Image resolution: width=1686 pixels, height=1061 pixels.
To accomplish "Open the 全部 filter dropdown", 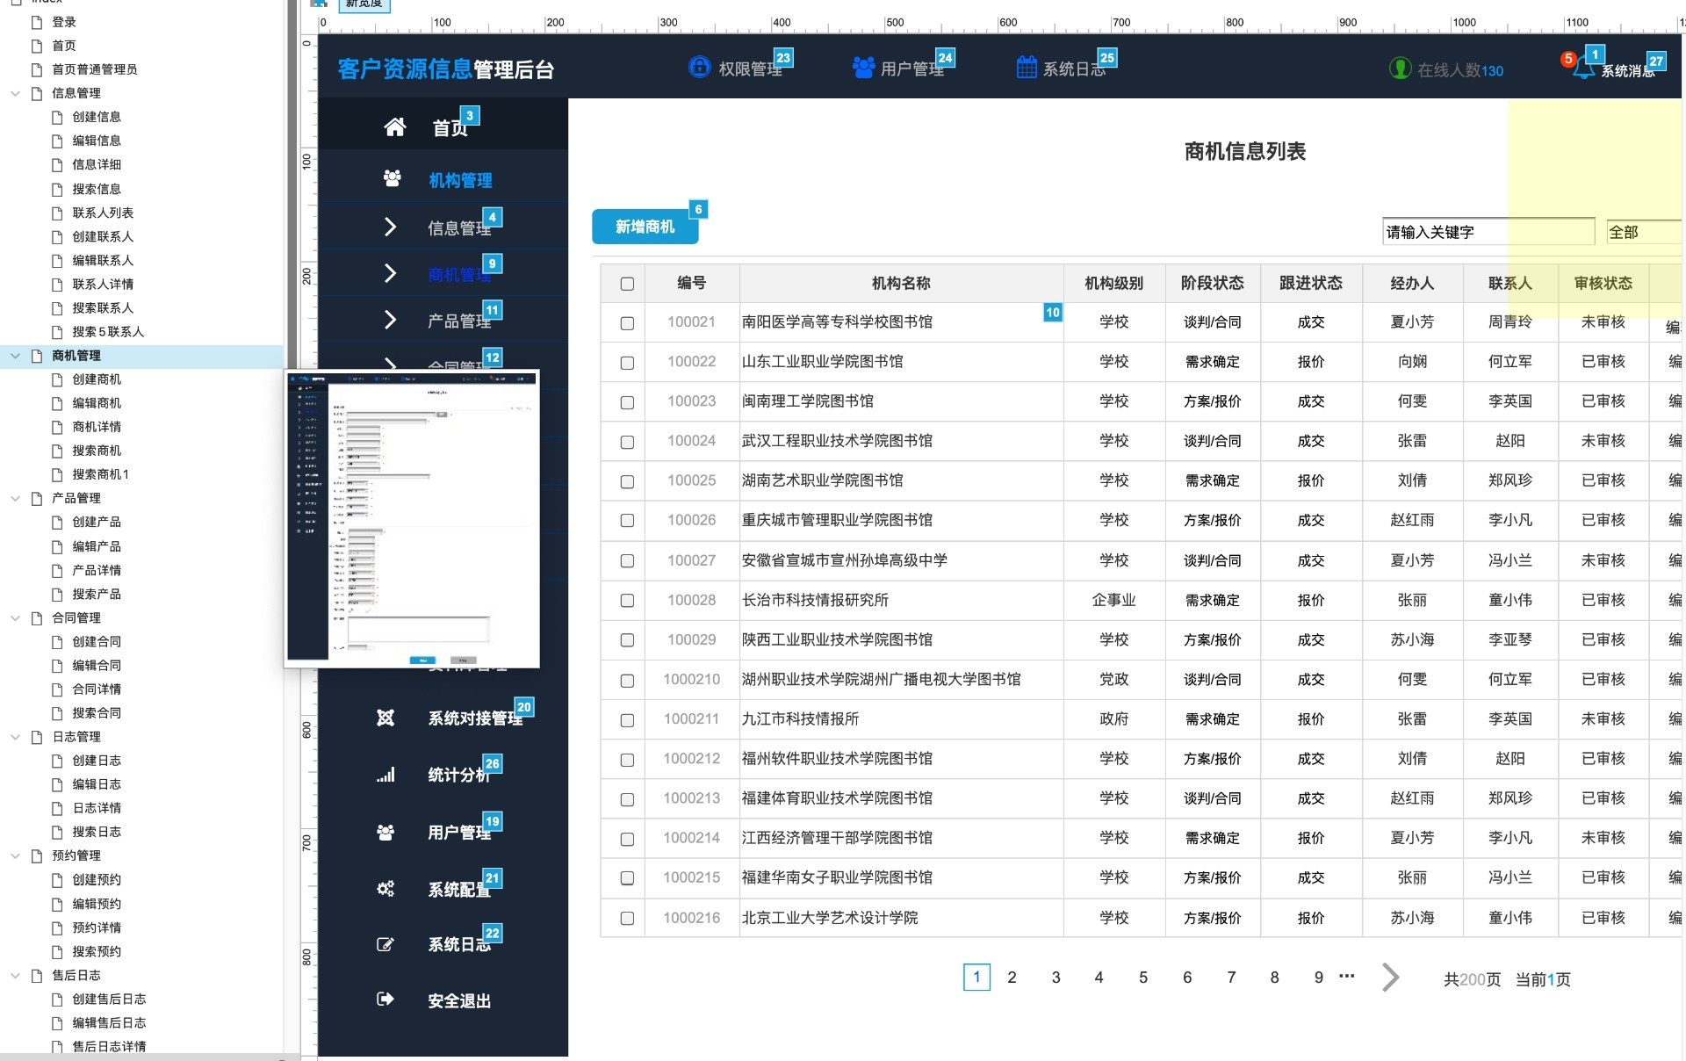I will tap(1642, 232).
